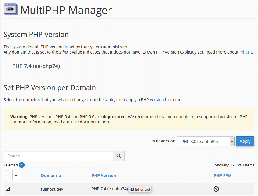Viewport: 258px width, 196px height.
Task: Follow the PHP documentation link in warning
Action: pyautogui.click(x=75, y=122)
